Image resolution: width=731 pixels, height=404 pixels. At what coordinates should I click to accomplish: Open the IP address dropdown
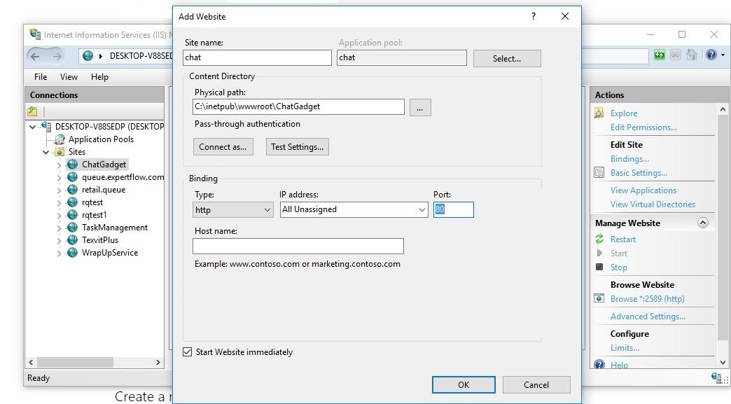click(354, 209)
